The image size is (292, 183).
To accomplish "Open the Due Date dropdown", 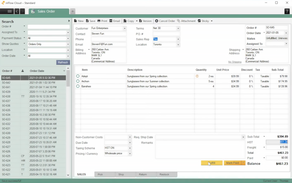I will (130, 142).
